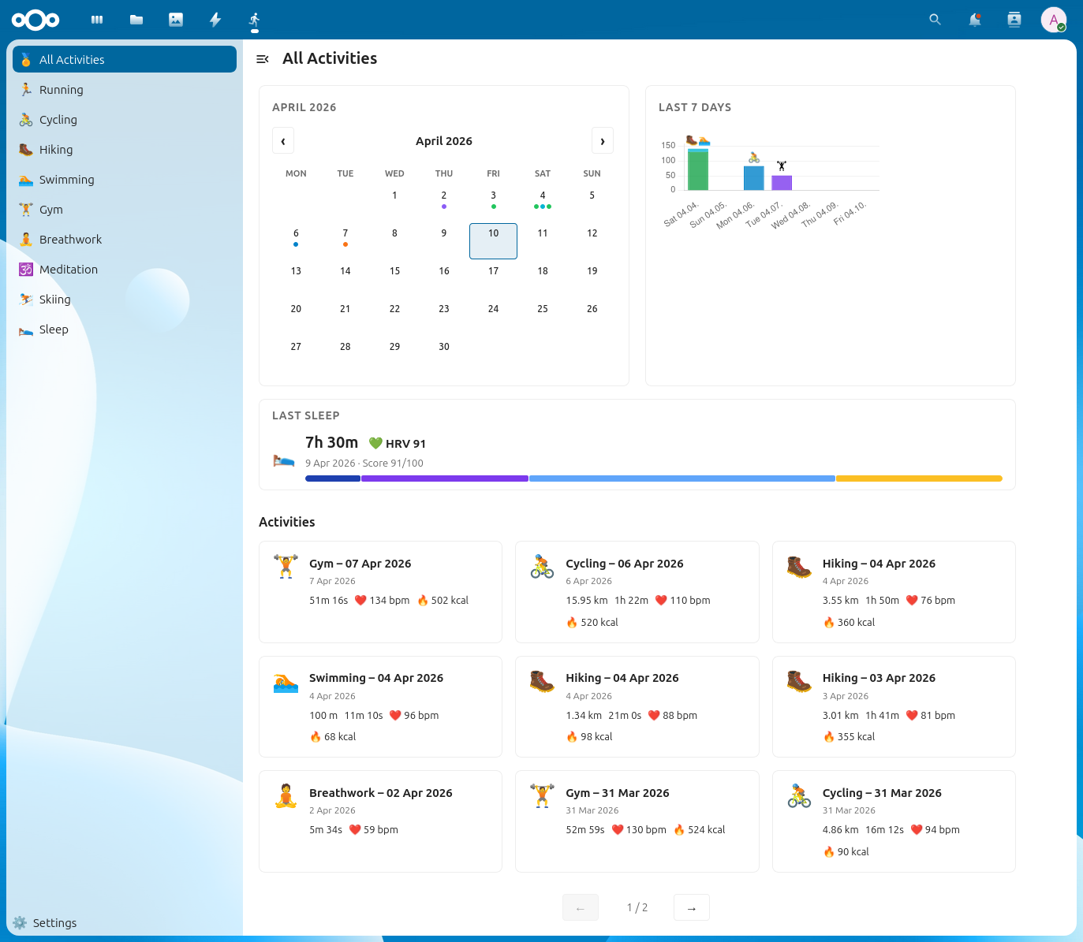The image size is (1083, 942).
Task: Go to the previous month in the calendar
Action: [283, 140]
